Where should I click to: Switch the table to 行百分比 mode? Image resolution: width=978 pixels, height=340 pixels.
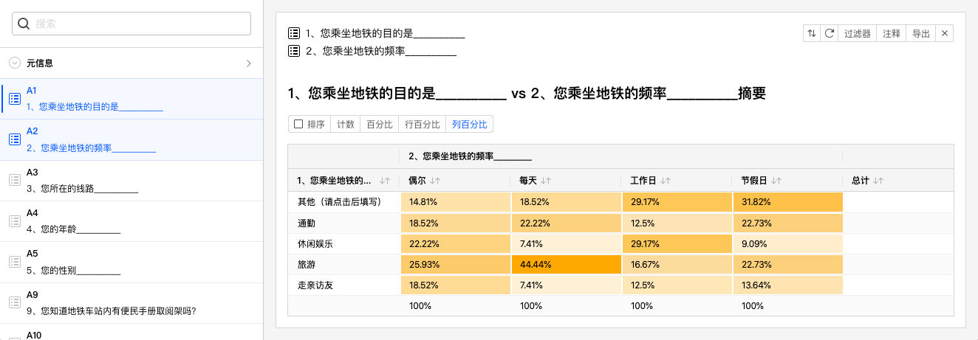pyautogui.click(x=423, y=124)
